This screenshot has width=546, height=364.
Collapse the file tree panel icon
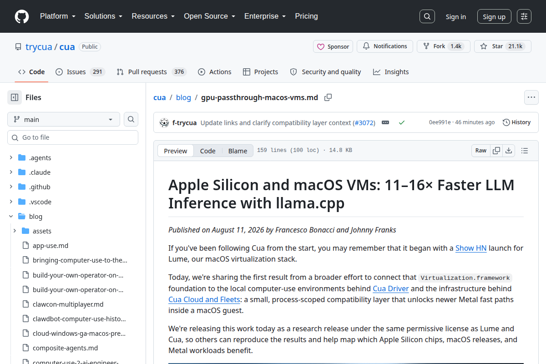pyautogui.click(x=15, y=97)
